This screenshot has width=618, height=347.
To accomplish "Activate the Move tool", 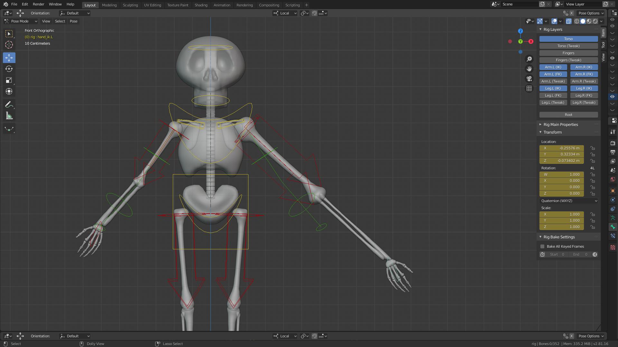I will (9, 58).
